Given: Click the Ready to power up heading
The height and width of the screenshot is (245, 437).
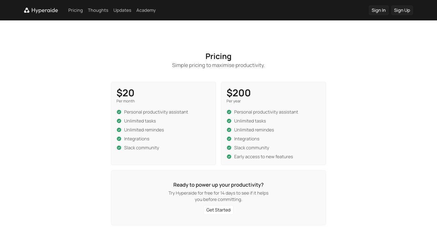Looking at the screenshot, I should click(x=219, y=185).
